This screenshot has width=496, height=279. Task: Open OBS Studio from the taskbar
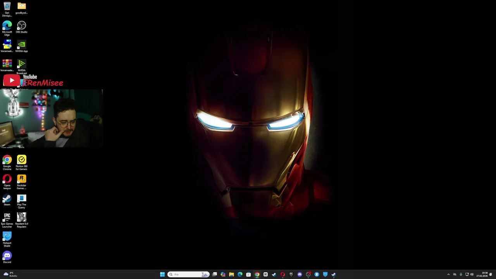coord(308,274)
